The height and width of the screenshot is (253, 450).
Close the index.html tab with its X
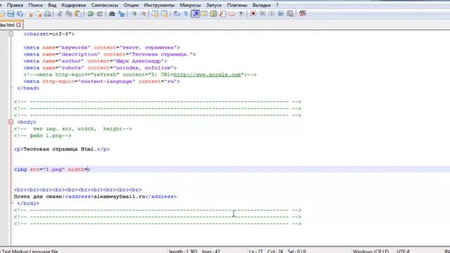pos(19,25)
